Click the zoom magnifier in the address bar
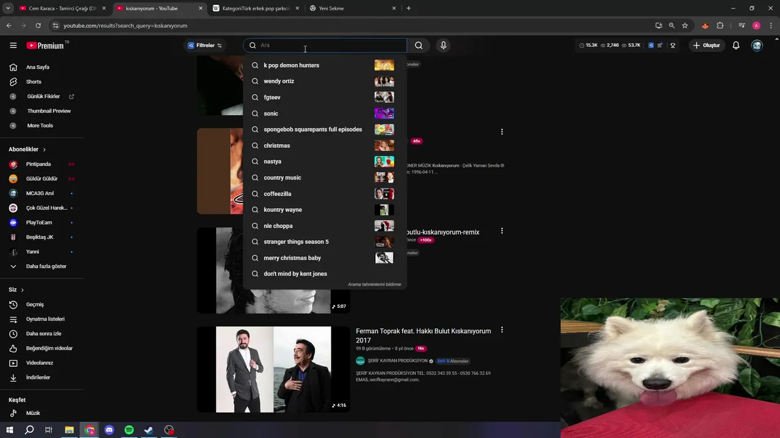This screenshot has width=780, height=438. pos(672,26)
